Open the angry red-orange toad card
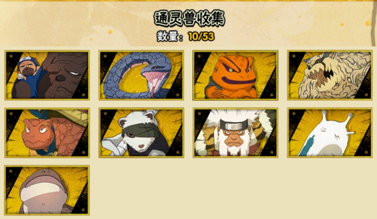The height and width of the screenshot is (219, 377). [47, 133]
